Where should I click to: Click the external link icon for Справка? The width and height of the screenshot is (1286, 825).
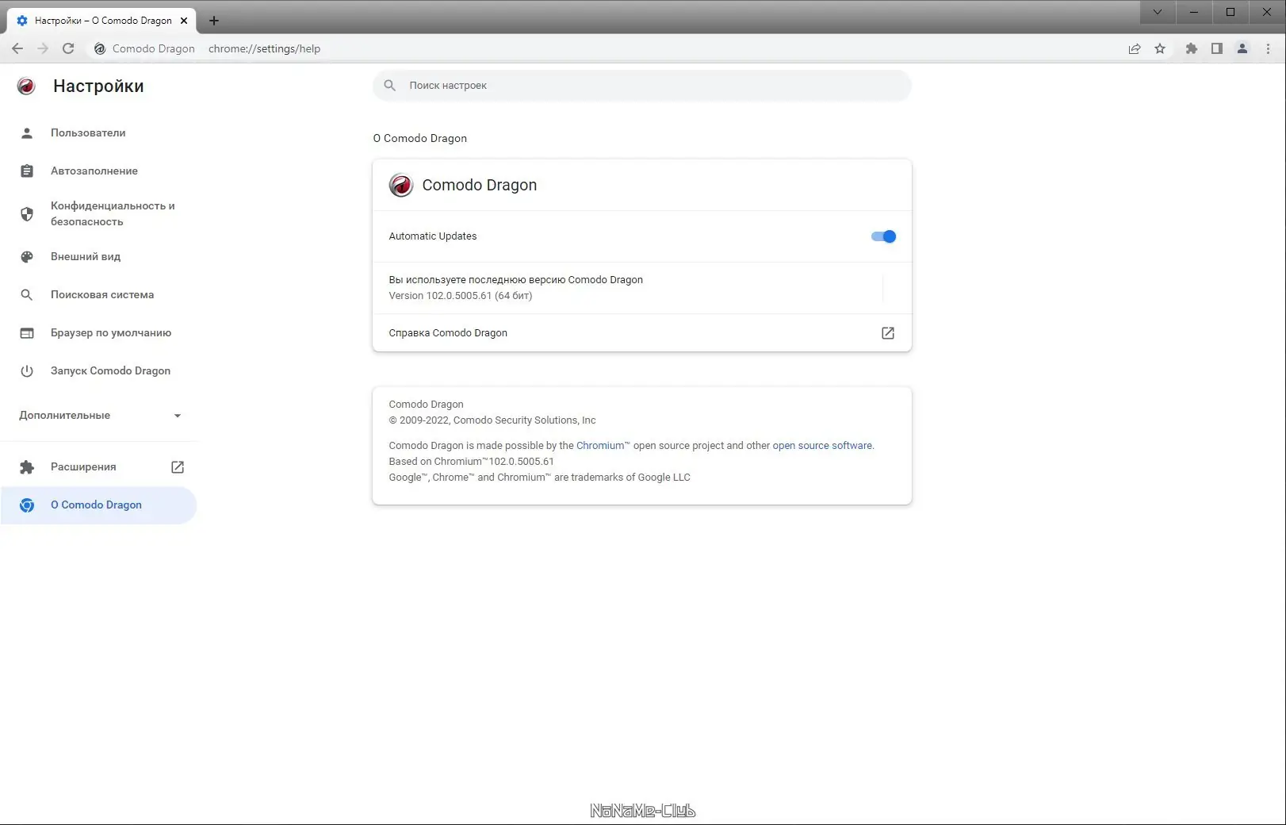pyautogui.click(x=888, y=333)
